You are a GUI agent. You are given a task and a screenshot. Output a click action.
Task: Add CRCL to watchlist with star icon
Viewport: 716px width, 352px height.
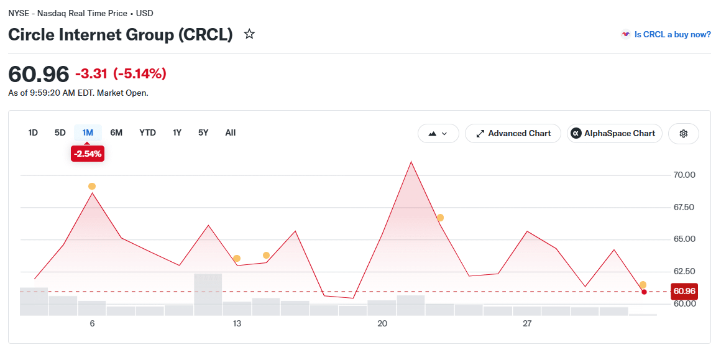point(249,34)
